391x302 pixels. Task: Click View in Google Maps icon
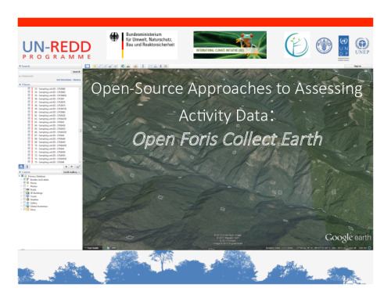click(166, 66)
